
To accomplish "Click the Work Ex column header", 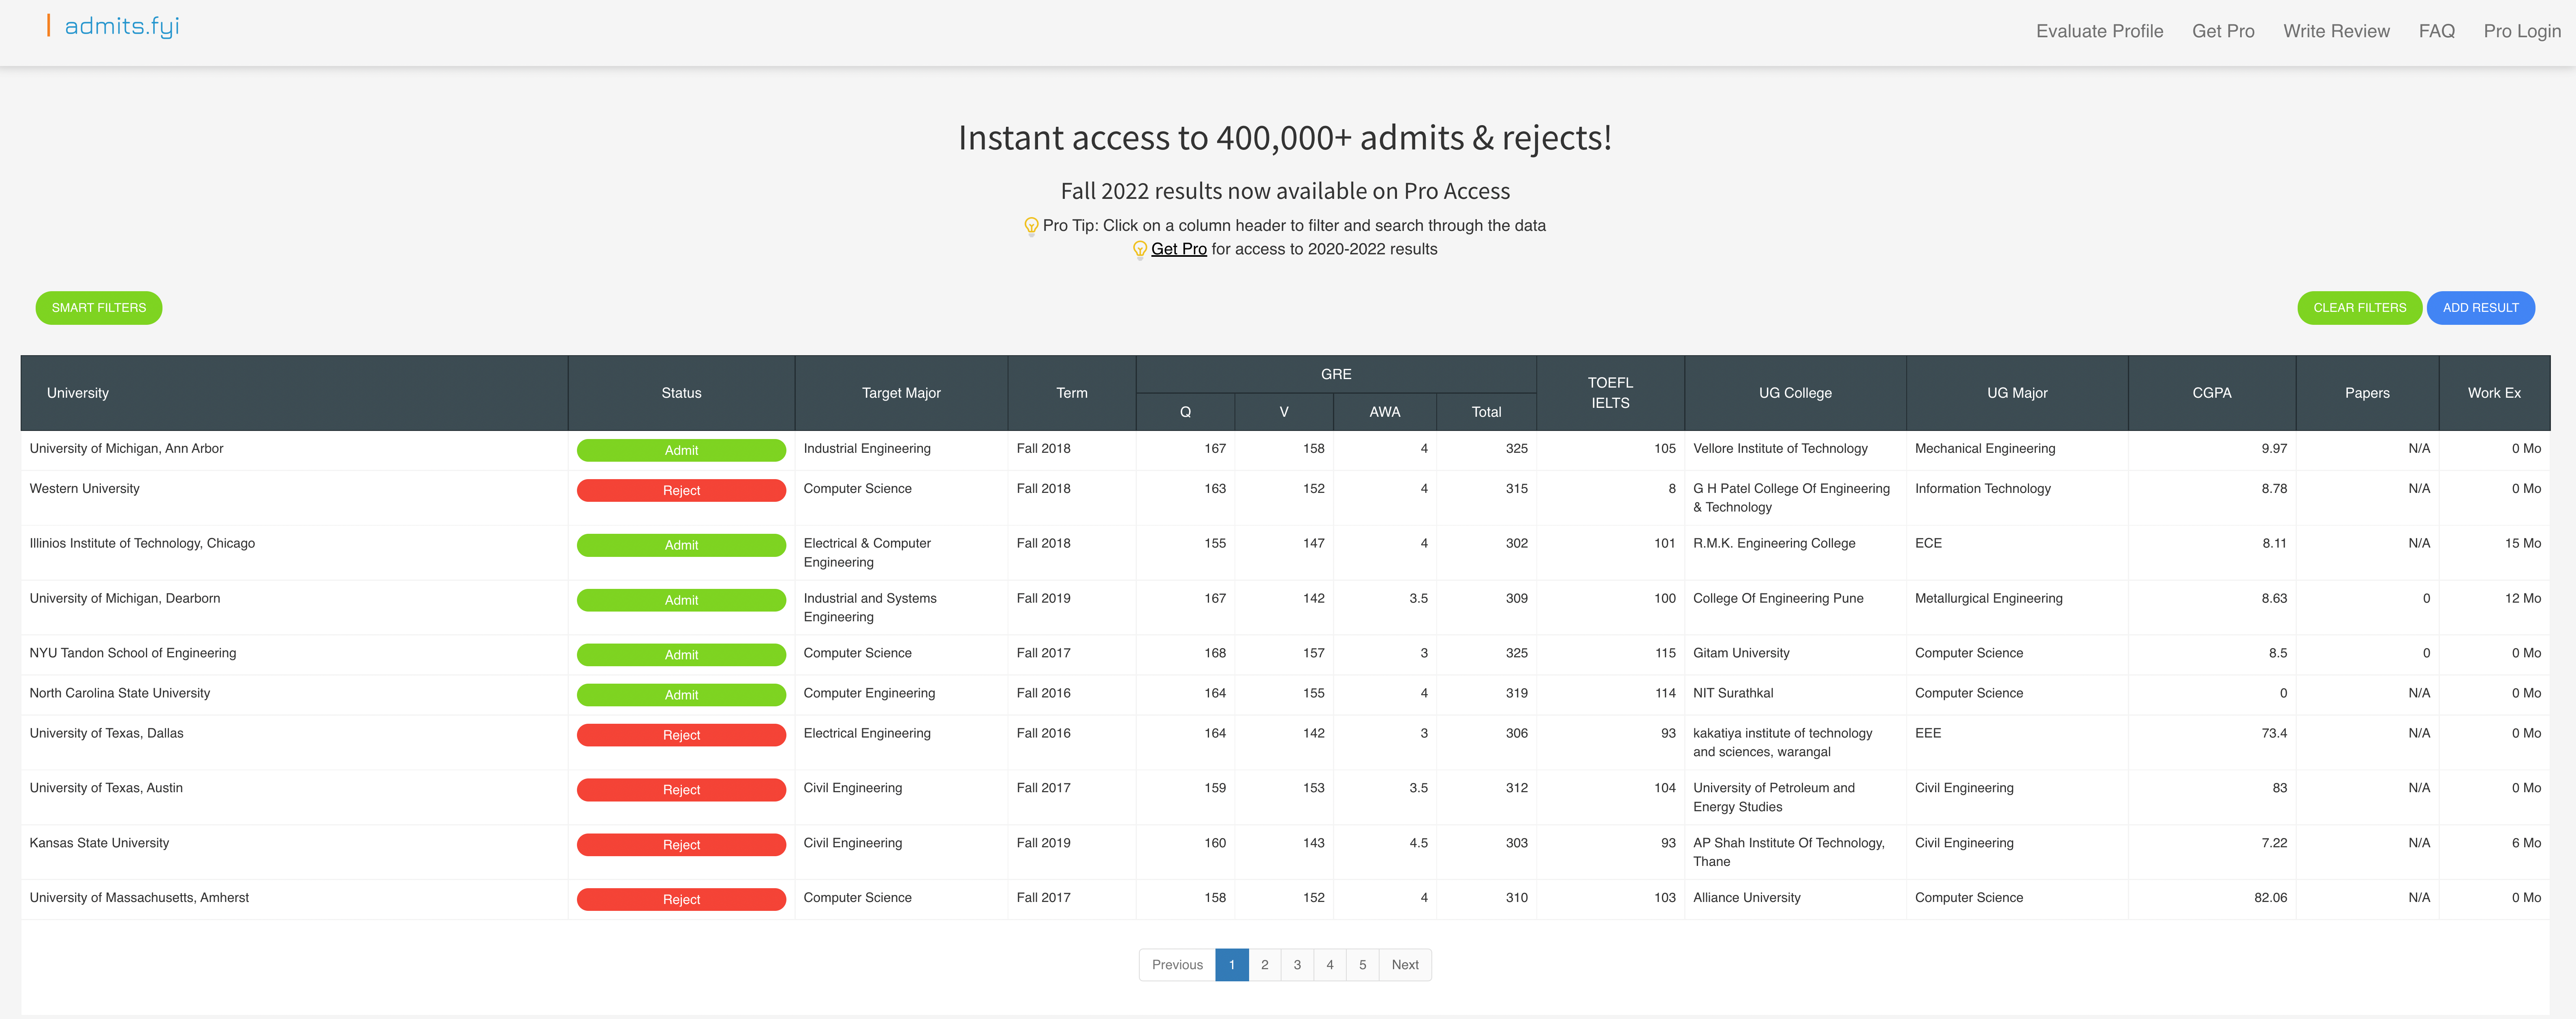I will coord(2494,393).
